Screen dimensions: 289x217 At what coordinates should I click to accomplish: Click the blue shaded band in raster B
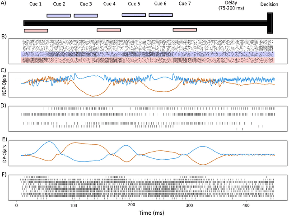pos(148,54)
